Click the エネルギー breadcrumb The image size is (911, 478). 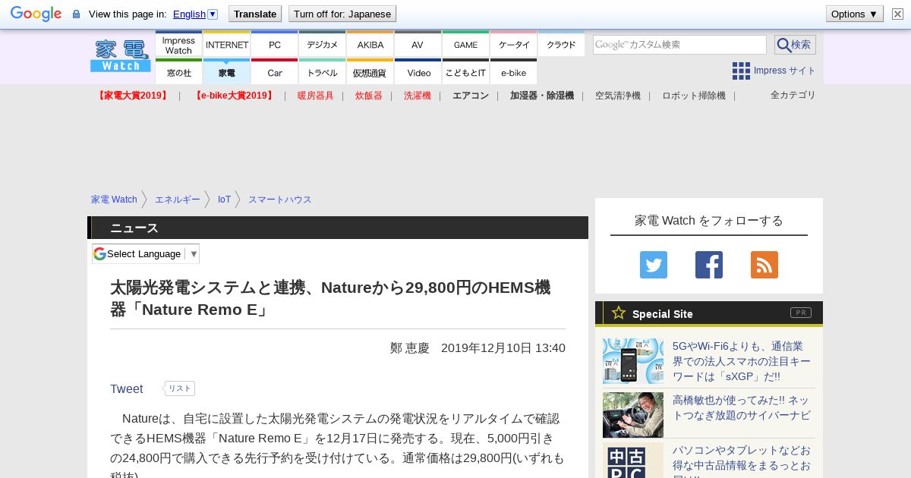tap(178, 200)
